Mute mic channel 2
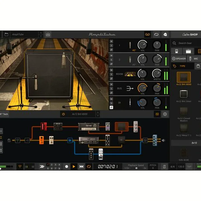 (111, 56)
